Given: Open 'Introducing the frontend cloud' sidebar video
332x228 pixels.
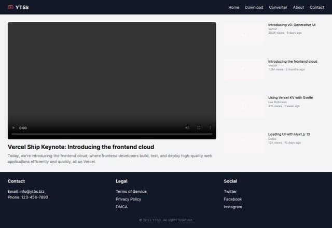Looking at the screenshot, I should click(293, 61).
